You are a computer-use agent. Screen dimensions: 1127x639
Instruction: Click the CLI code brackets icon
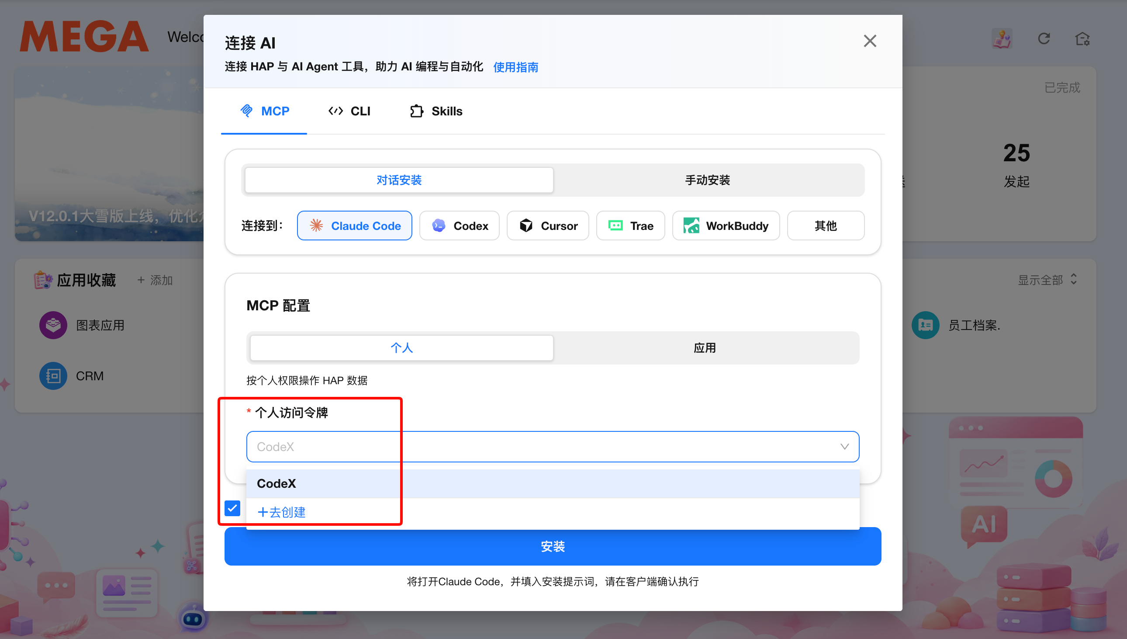pos(335,111)
